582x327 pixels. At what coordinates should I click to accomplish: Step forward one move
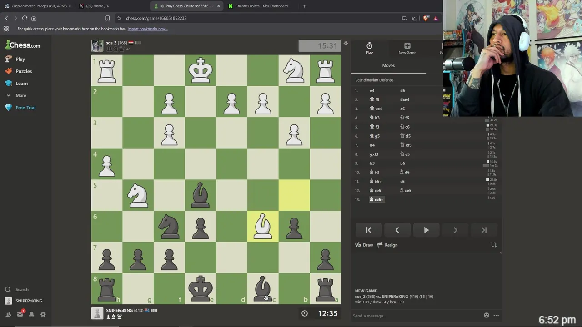pos(455,230)
